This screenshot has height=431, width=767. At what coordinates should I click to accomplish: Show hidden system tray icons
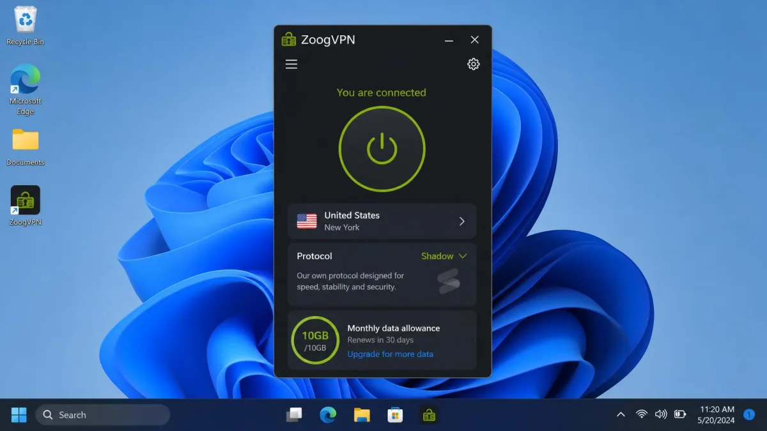point(621,415)
